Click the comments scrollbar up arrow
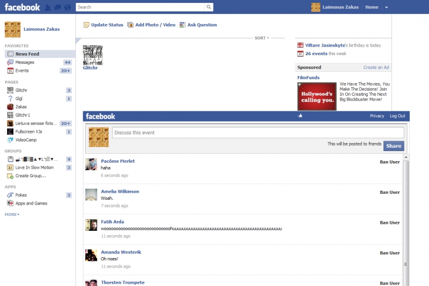 [406, 157]
